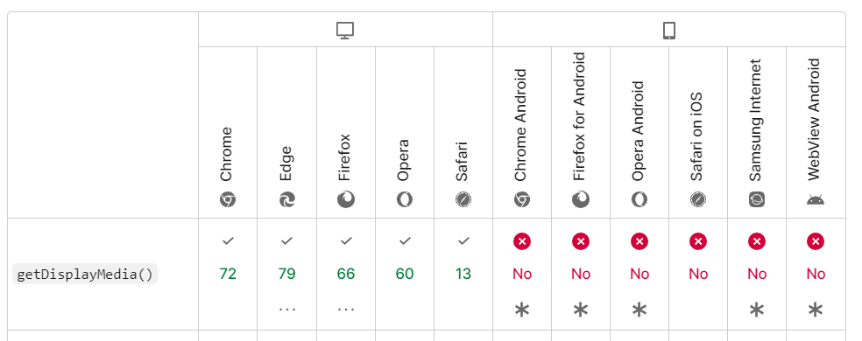Click Safari version 13 support cell
This screenshot has height=341, width=862.
pos(463,274)
